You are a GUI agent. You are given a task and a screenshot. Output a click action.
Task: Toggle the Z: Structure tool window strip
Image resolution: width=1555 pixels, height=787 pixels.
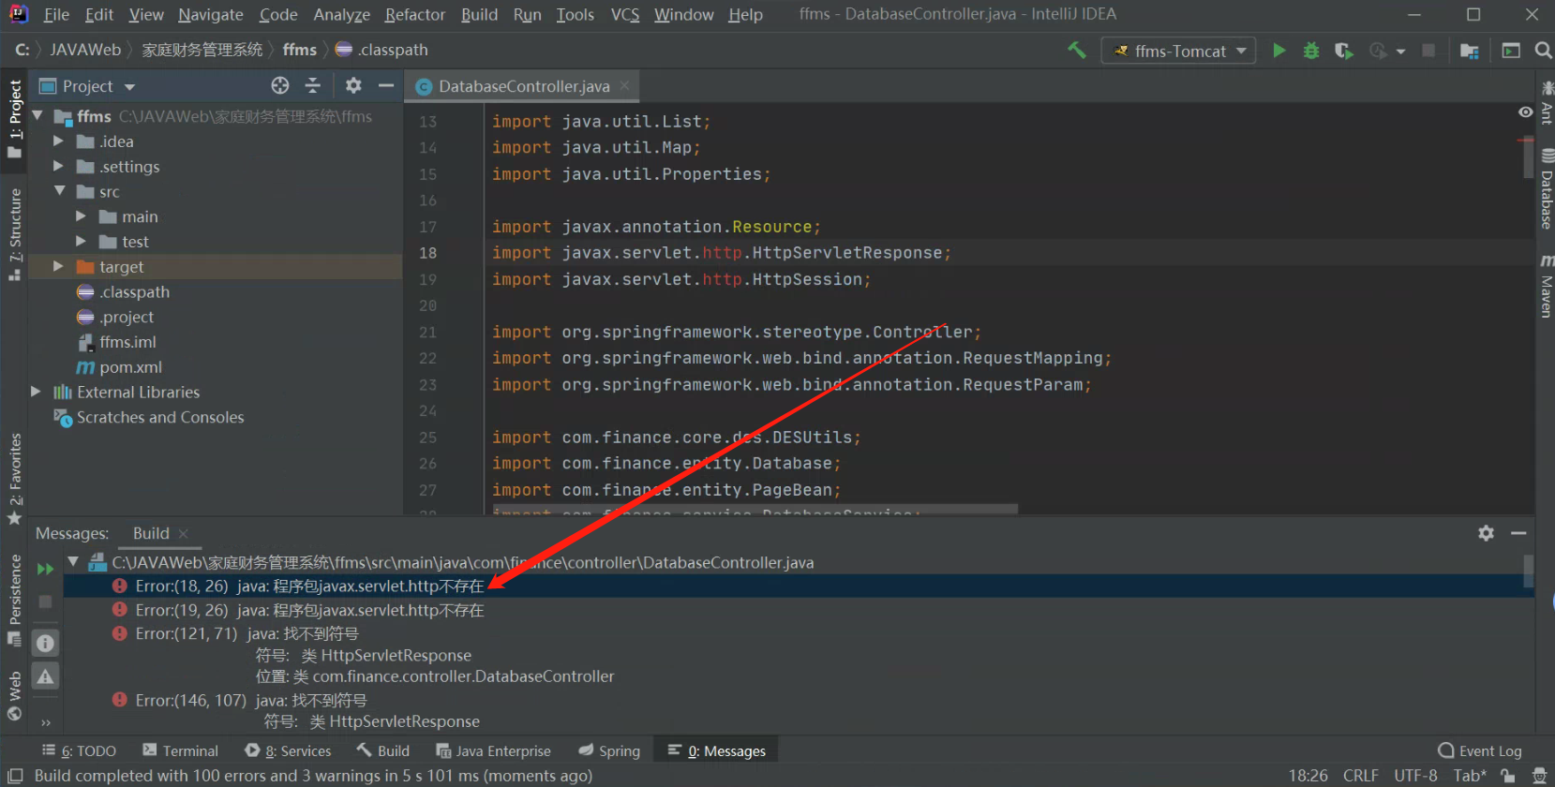pyautogui.click(x=14, y=234)
